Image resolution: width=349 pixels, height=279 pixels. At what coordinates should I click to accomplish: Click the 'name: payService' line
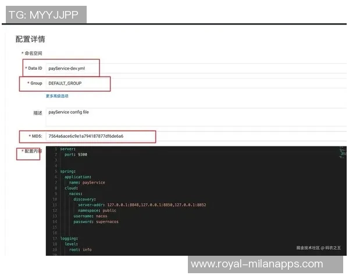coord(87,183)
